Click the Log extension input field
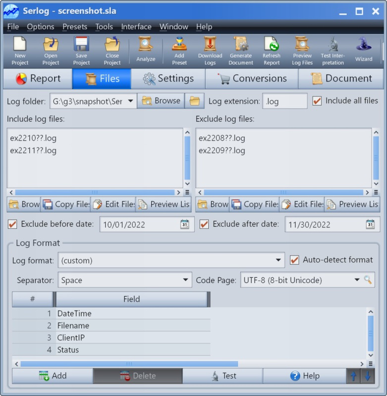 point(284,101)
